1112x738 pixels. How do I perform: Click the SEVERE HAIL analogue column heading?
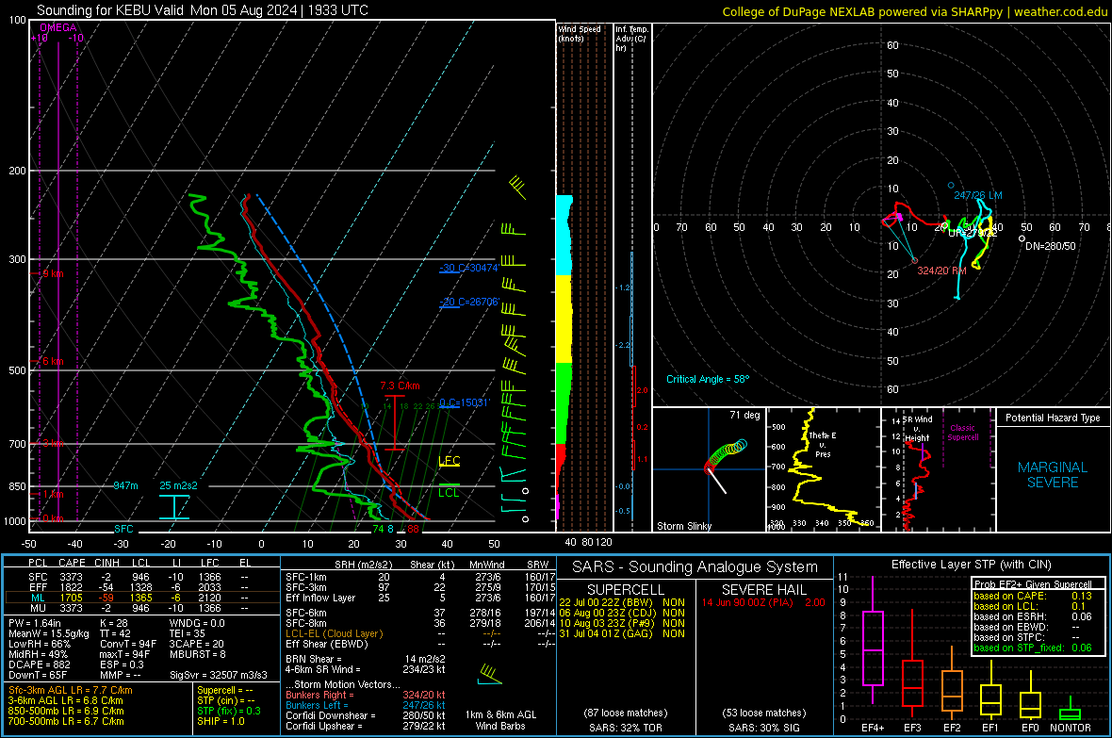pos(763,590)
